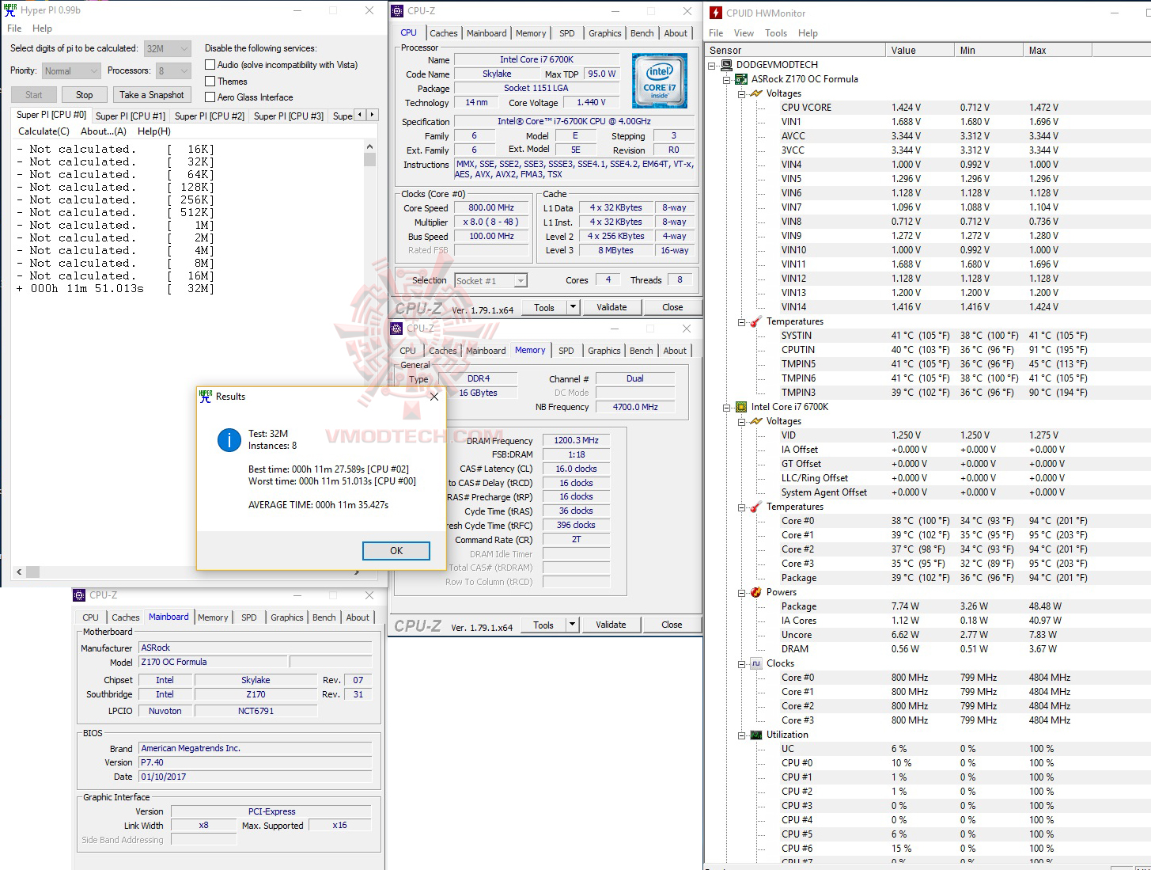The width and height of the screenshot is (1151, 870).
Task: Click the Temperatures thermometer icon above SYSTIN
Action: [x=756, y=321]
